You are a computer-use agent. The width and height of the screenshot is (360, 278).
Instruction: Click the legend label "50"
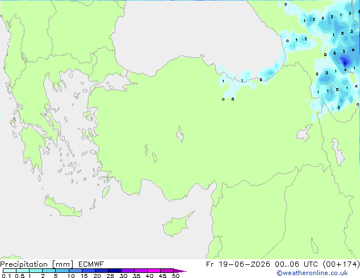175,276
